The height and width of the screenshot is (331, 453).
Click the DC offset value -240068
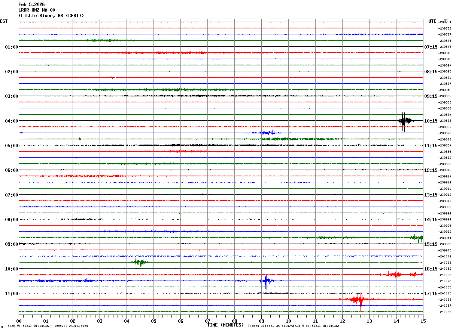pyautogui.click(x=445, y=275)
